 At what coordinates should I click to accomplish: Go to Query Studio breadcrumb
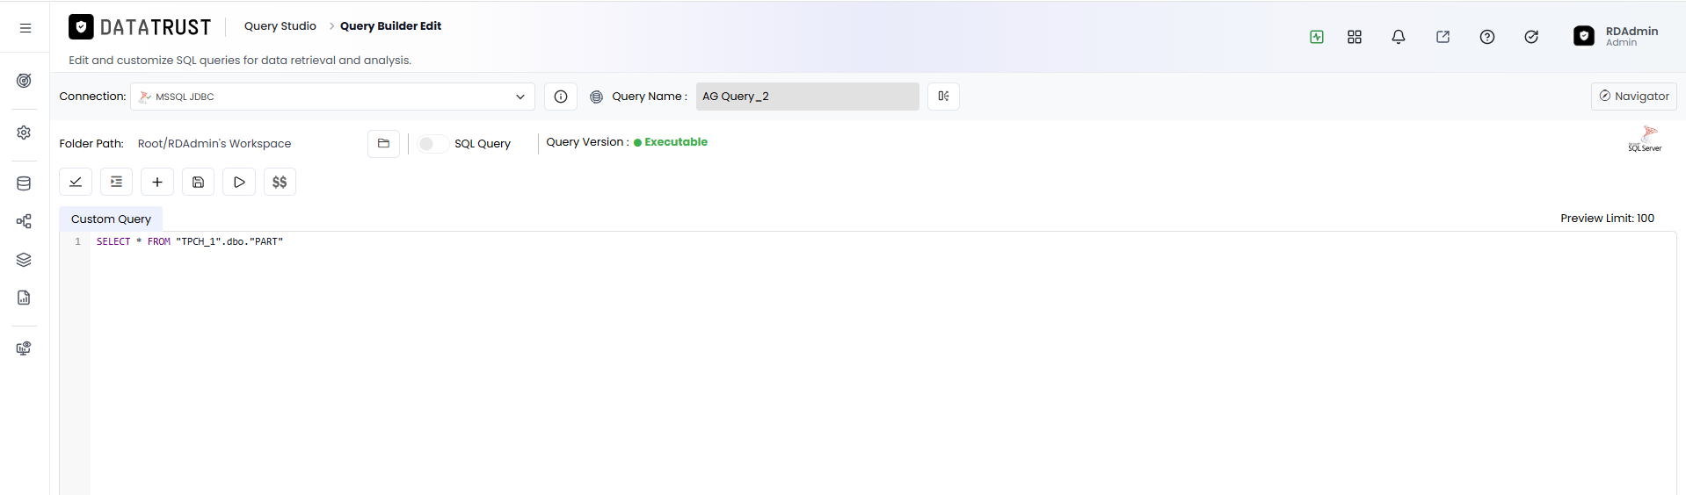(280, 26)
